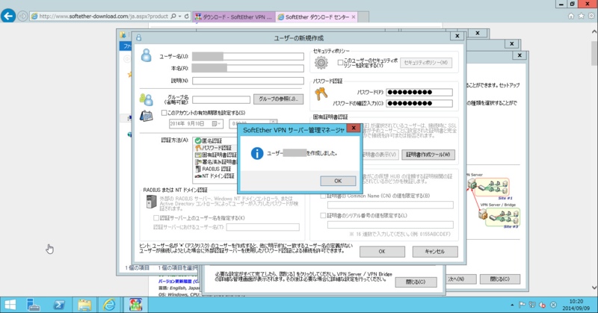Tick このユーザーのセキュリティポリシーを設定する checkbox
This screenshot has height=313, width=598.
click(340, 63)
